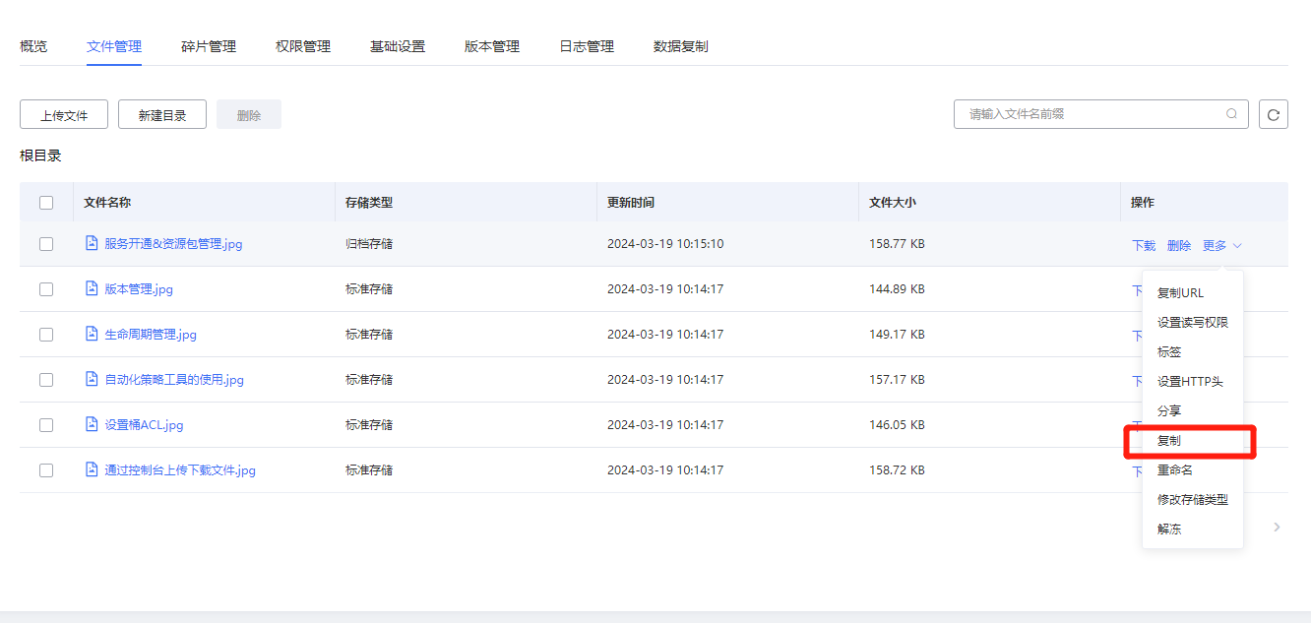The height and width of the screenshot is (623, 1311).
Task: Click file icon of 设置桶ACL.jpg
Action: pyautogui.click(x=92, y=424)
